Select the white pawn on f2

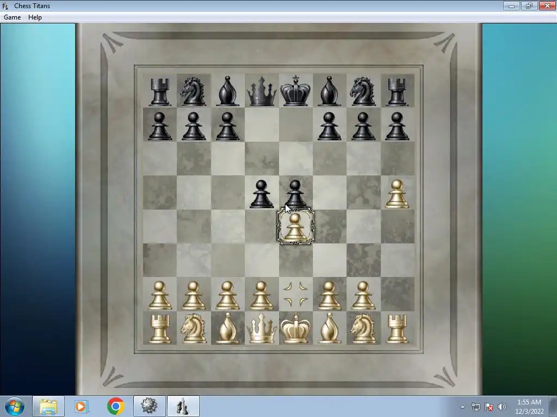[329, 295]
